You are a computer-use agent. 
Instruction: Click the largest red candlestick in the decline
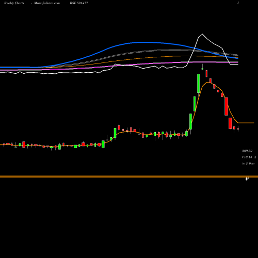click(227, 106)
